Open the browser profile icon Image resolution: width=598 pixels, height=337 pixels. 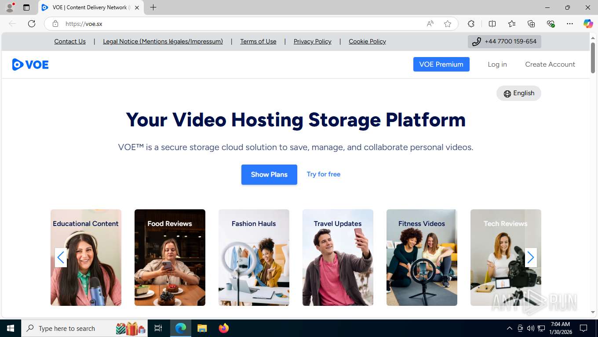click(10, 7)
